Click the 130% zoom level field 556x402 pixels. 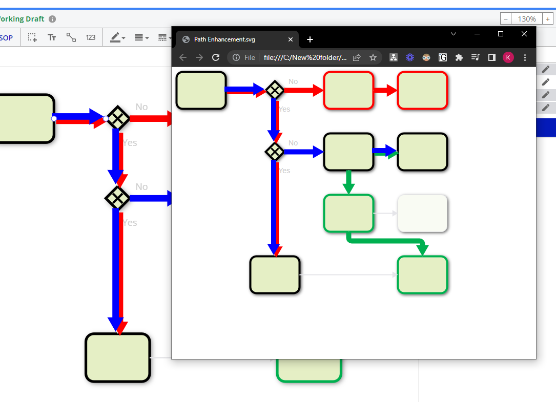(x=526, y=19)
